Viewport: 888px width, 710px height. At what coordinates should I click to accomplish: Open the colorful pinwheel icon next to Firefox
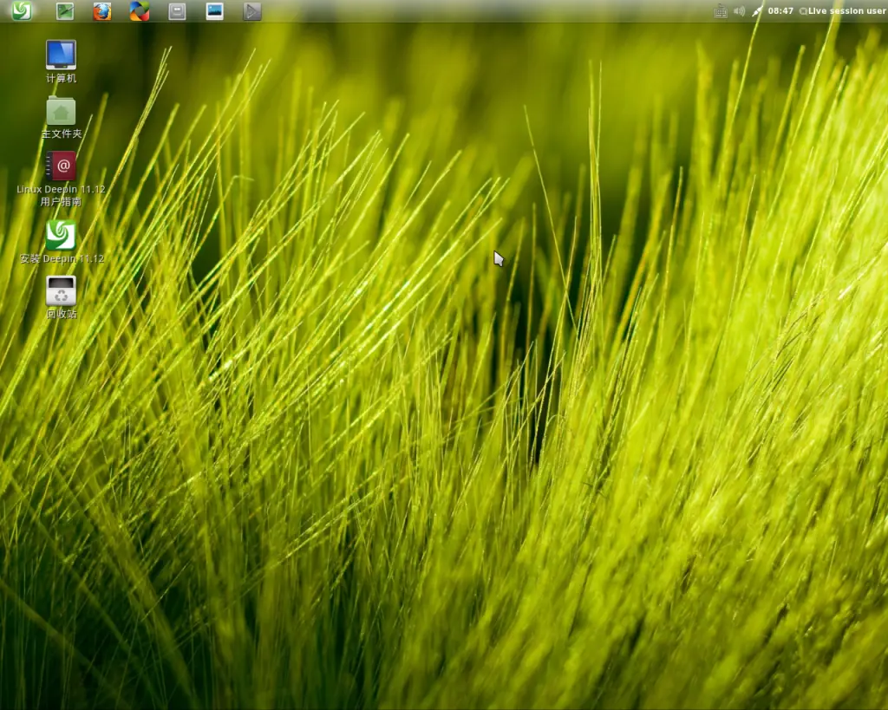coord(140,11)
